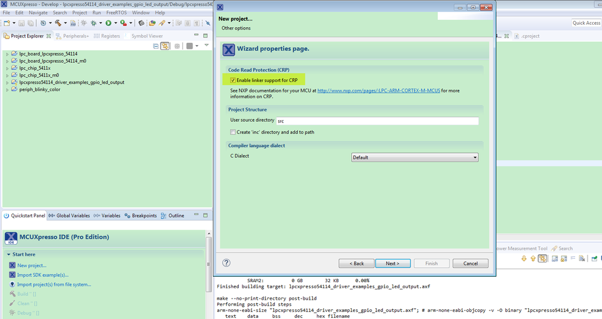
Task: Click the console window with green check icon
Action: (x=594, y=259)
